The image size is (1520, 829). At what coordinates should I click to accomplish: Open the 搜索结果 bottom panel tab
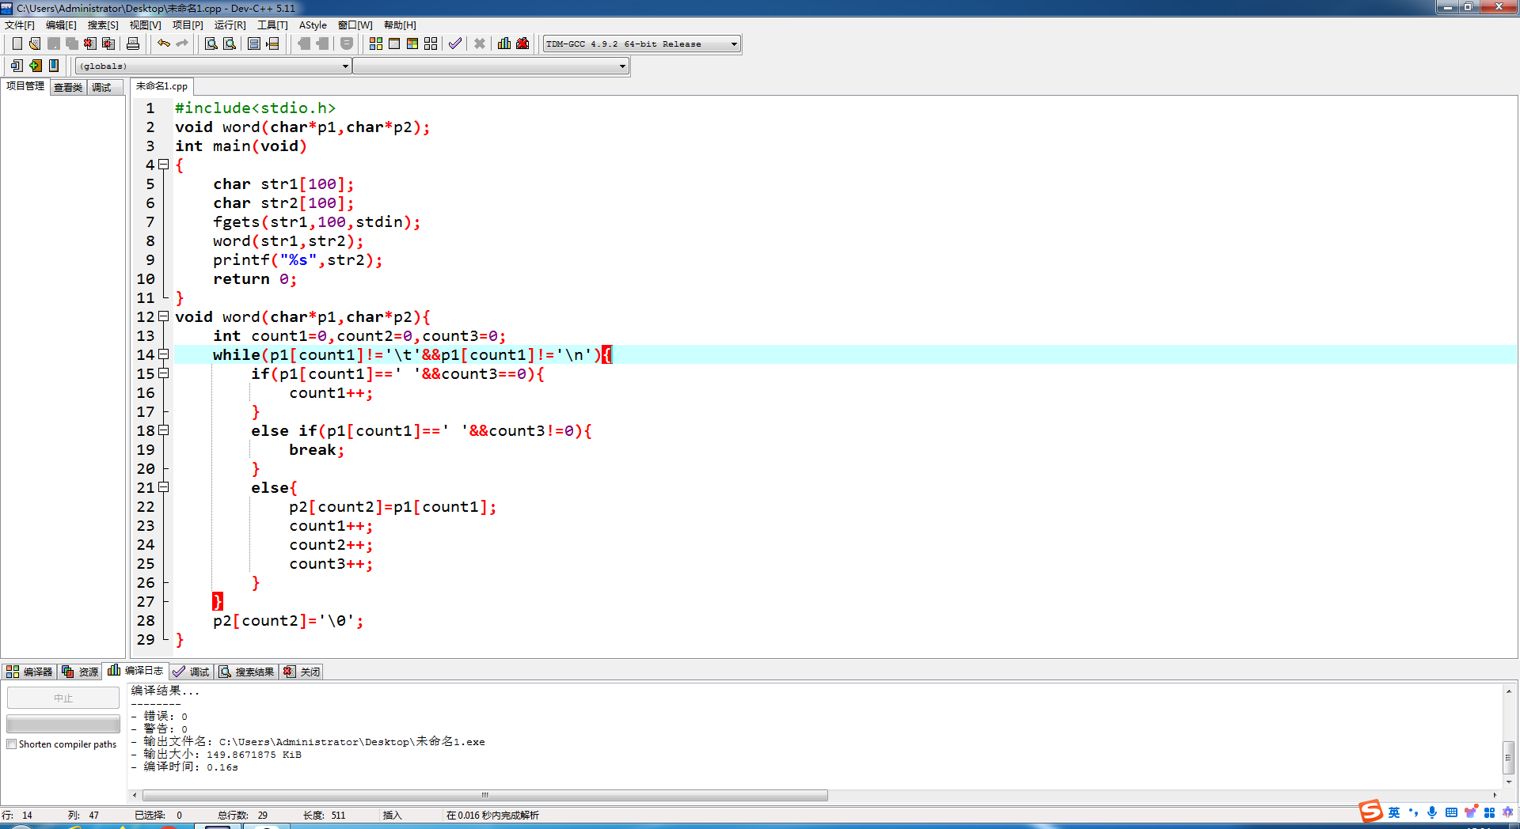pos(247,672)
